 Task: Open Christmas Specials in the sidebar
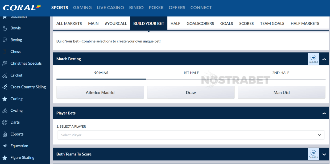point(26,63)
